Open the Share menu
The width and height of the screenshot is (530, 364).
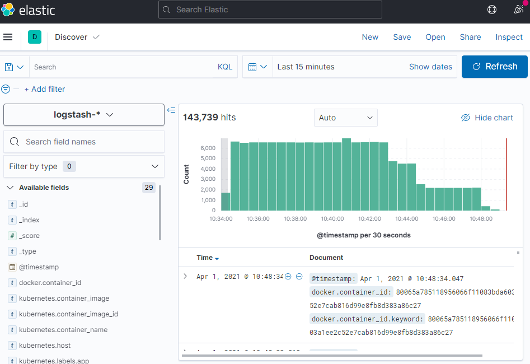(x=470, y=37)
